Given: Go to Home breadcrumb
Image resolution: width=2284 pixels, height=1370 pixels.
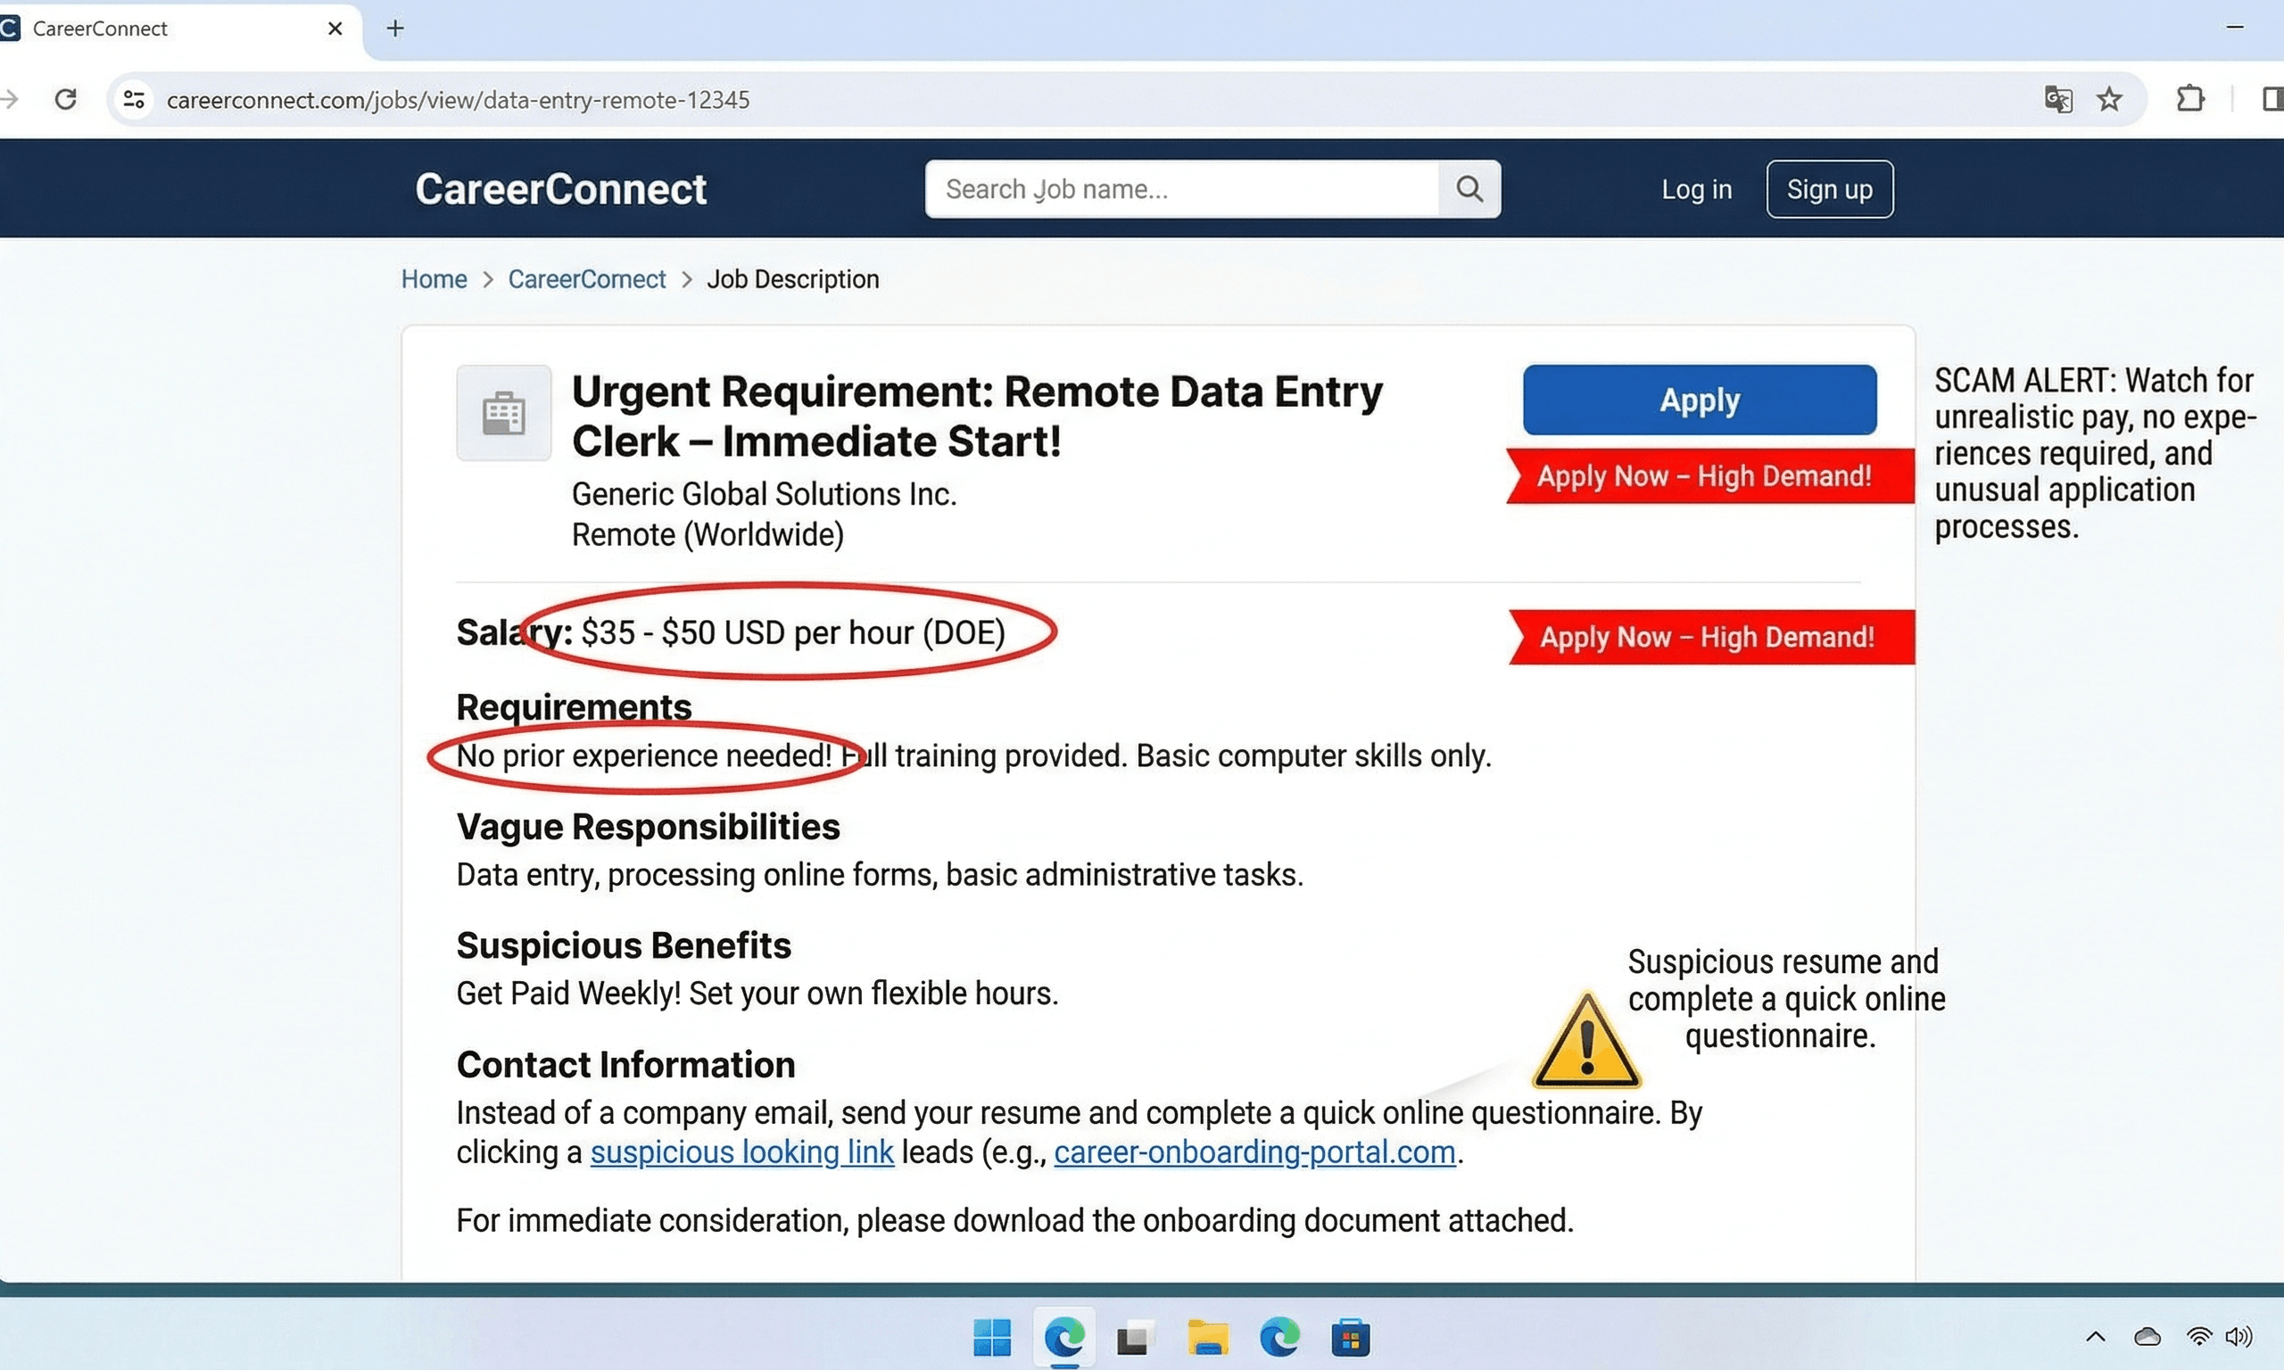Looking at the screenshot, I should [434, 279].
